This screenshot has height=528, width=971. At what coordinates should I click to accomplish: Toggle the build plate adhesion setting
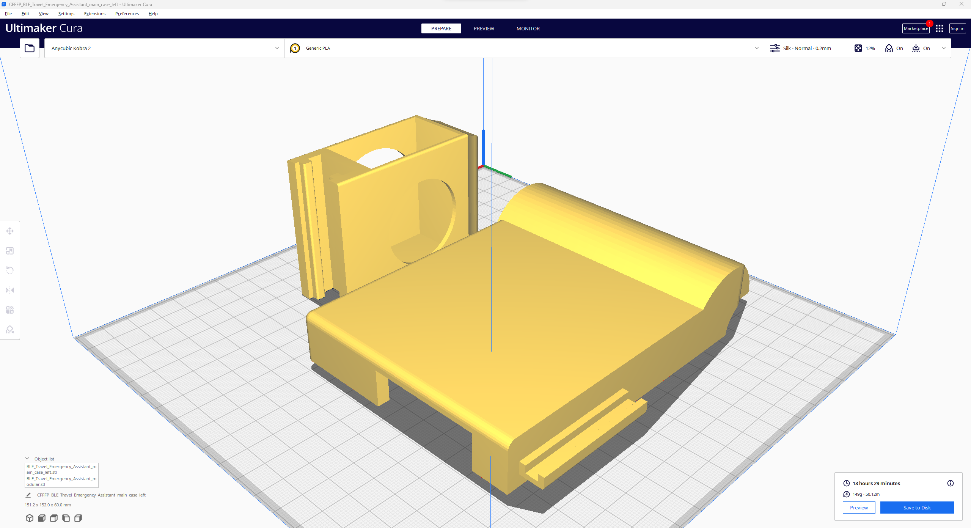pos(921,48)
